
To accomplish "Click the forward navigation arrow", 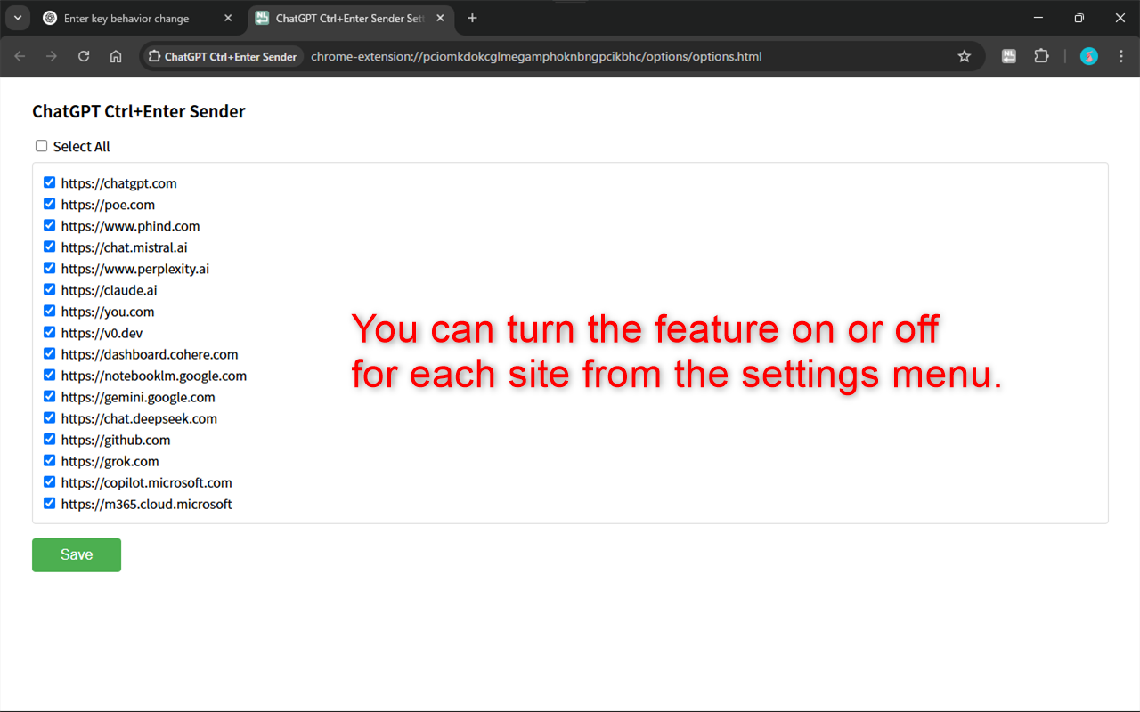I will click(x=51, y=56).
